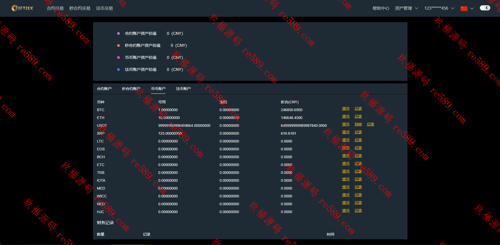
Task: Click 记录 for ETC row
Action: click(x=358, y=163)
